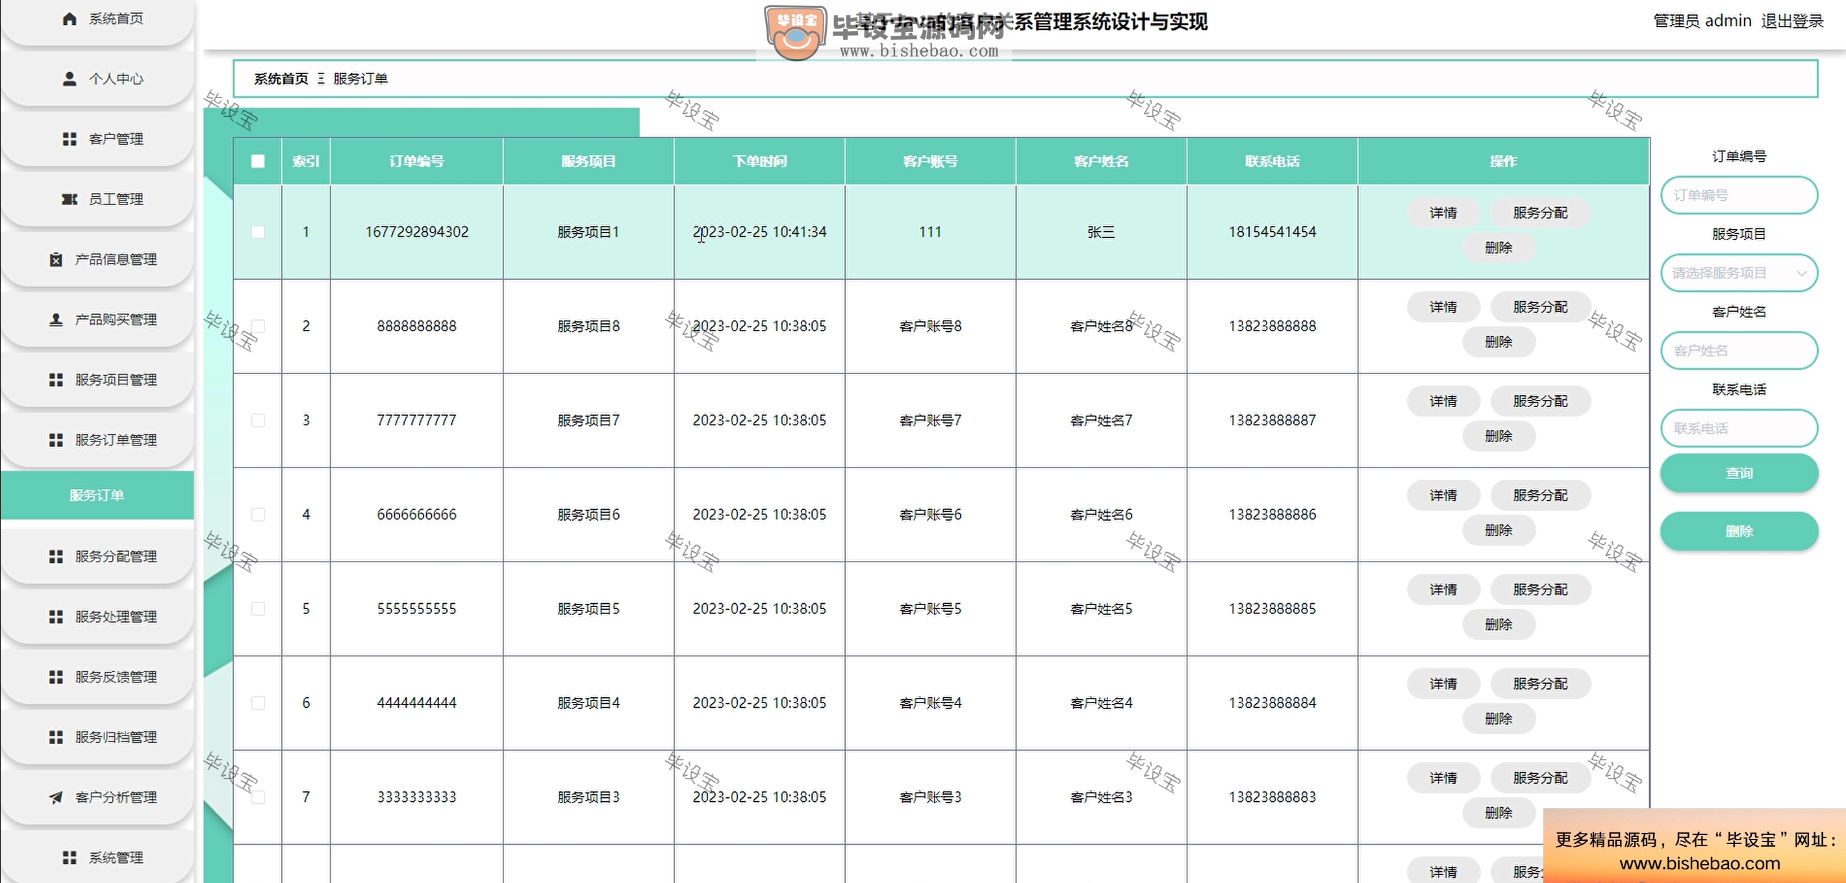Click 删除 for order 4444444444

(1498, 718)
